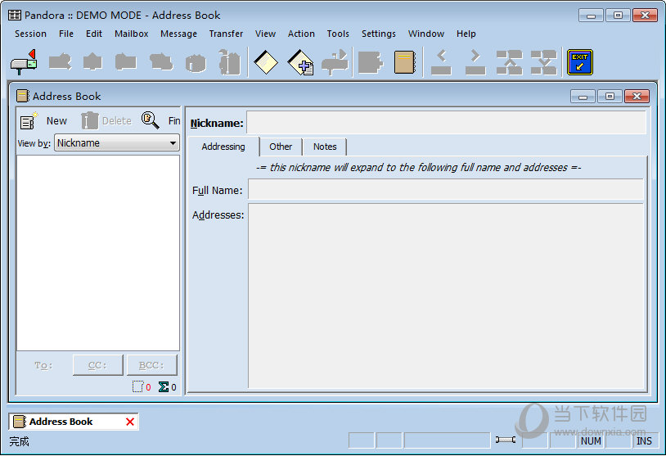Viewport: 666px width, 456px height.
Task: Click the grayed stacked folders toolbar icon
Action: pyautogui.click(x=161, y=62)
